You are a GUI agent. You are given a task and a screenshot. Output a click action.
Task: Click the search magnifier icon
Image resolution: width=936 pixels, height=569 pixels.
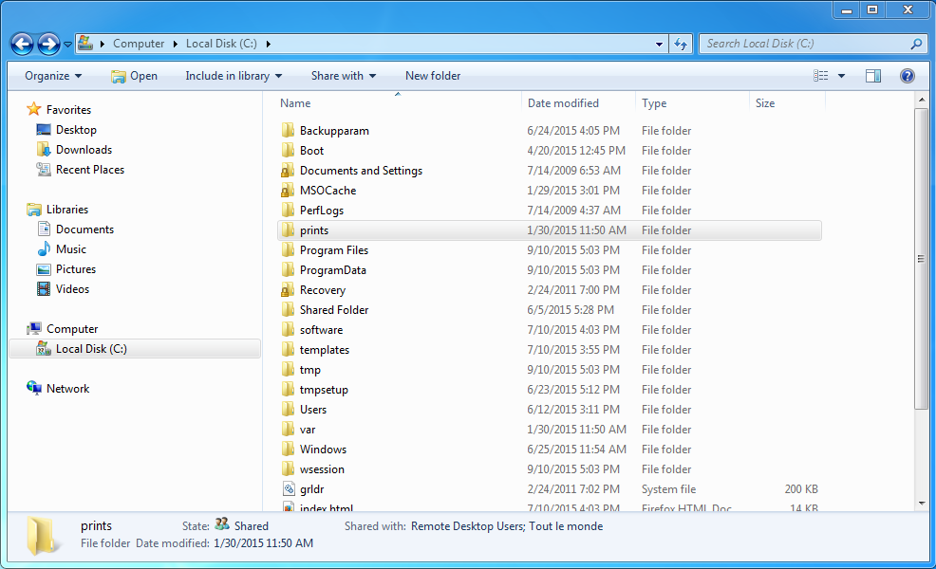pos(915,44)
